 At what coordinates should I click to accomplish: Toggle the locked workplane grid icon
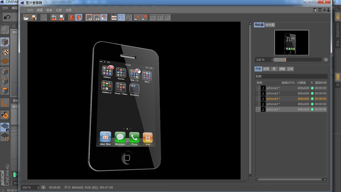pos(5,127)
